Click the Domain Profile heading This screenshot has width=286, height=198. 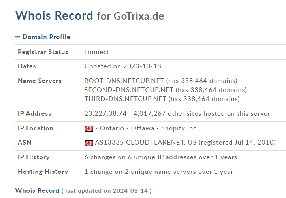[x=46, y=37]
